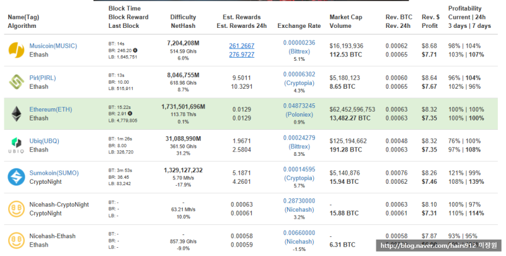506x256 pixels.
Task: Click Musicoin revenue $8.68 value
Action: (x=429, y=46)
